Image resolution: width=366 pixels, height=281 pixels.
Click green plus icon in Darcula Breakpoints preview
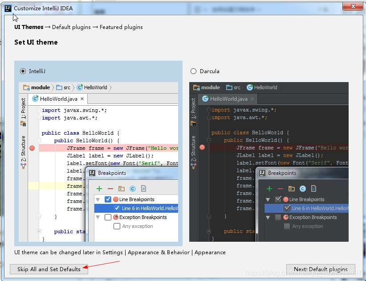point(269,189)
